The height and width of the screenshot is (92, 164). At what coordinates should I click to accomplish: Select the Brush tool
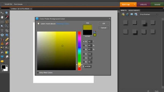click(x=2, y=48)
